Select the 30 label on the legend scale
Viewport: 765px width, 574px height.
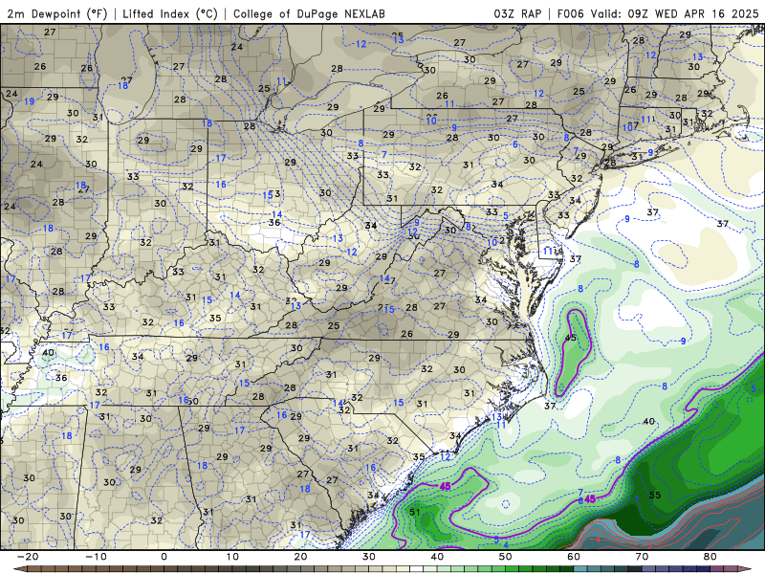(x=369, y=557)
